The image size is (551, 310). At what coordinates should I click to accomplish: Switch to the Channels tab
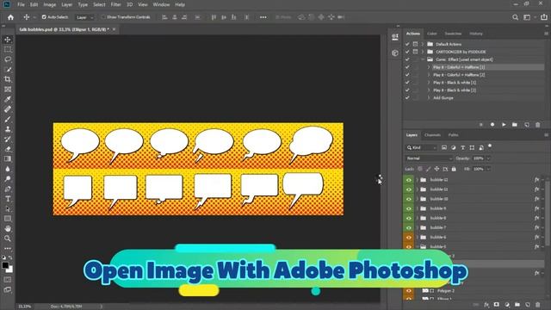pos(432,135)
